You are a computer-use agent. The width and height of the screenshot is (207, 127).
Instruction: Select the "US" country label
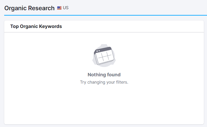click(66, 8)
